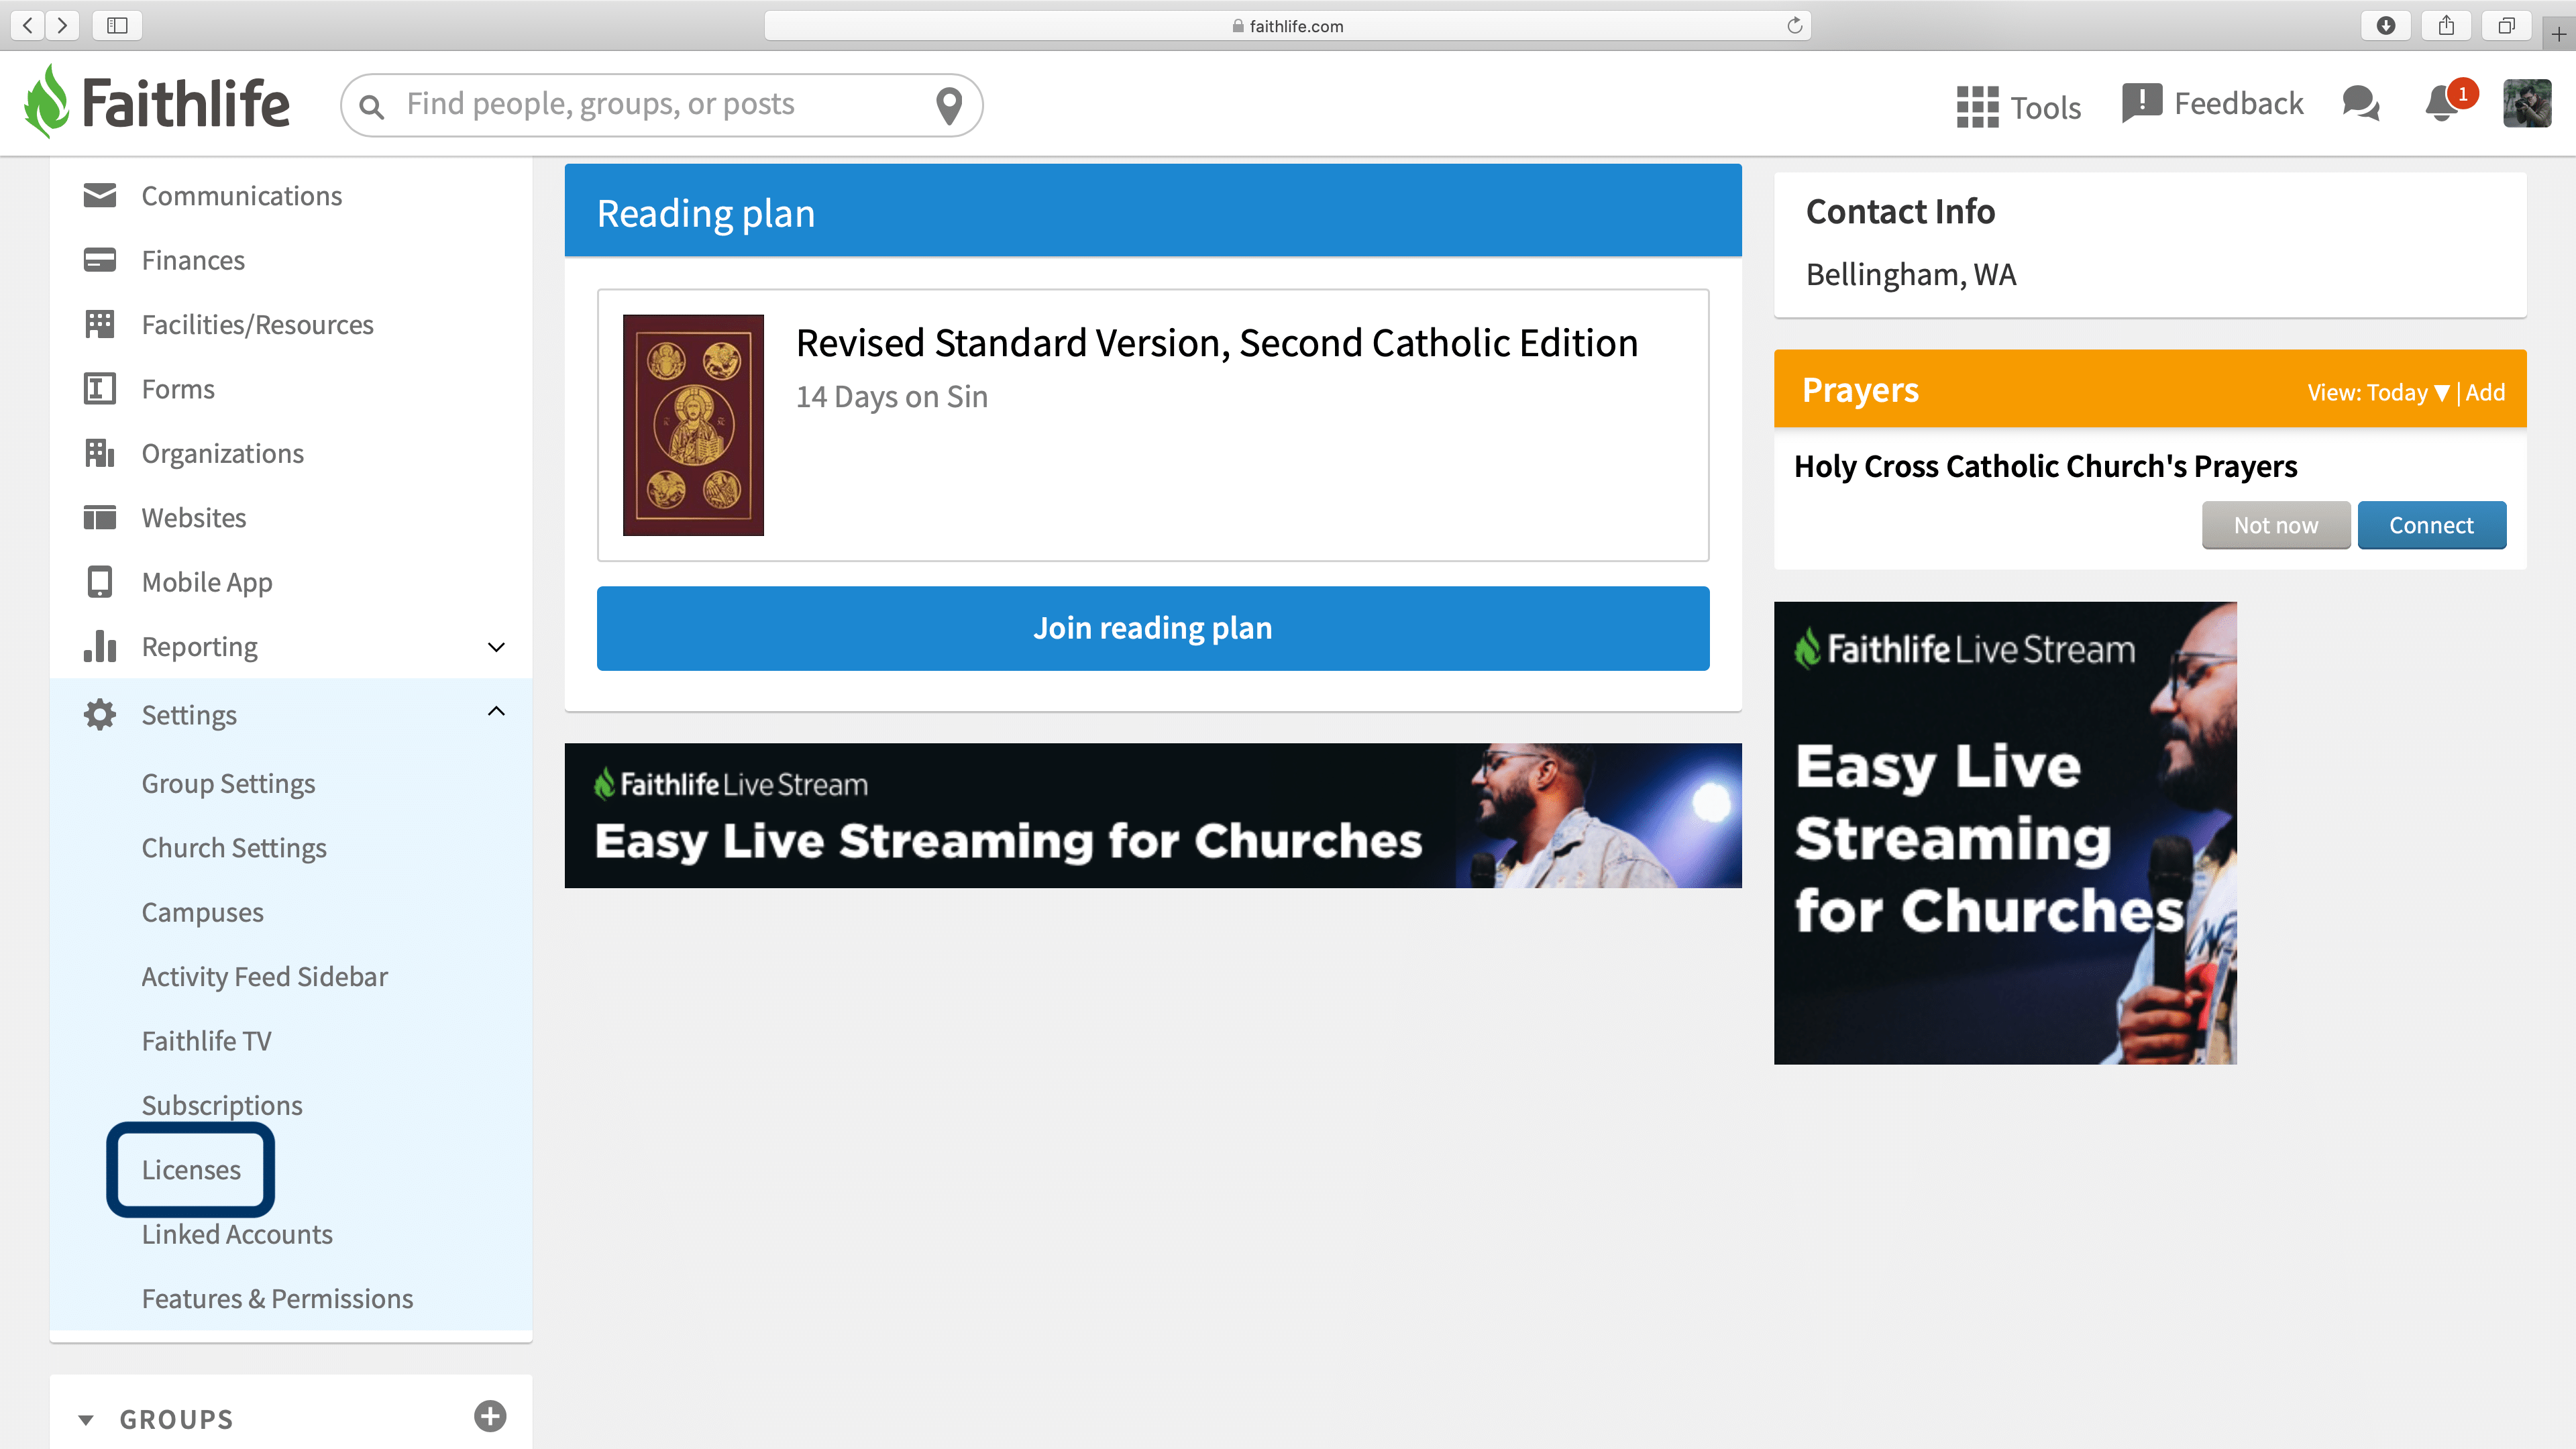
Task: Add a new group with plus icon
Action: tap(490, 1416)
